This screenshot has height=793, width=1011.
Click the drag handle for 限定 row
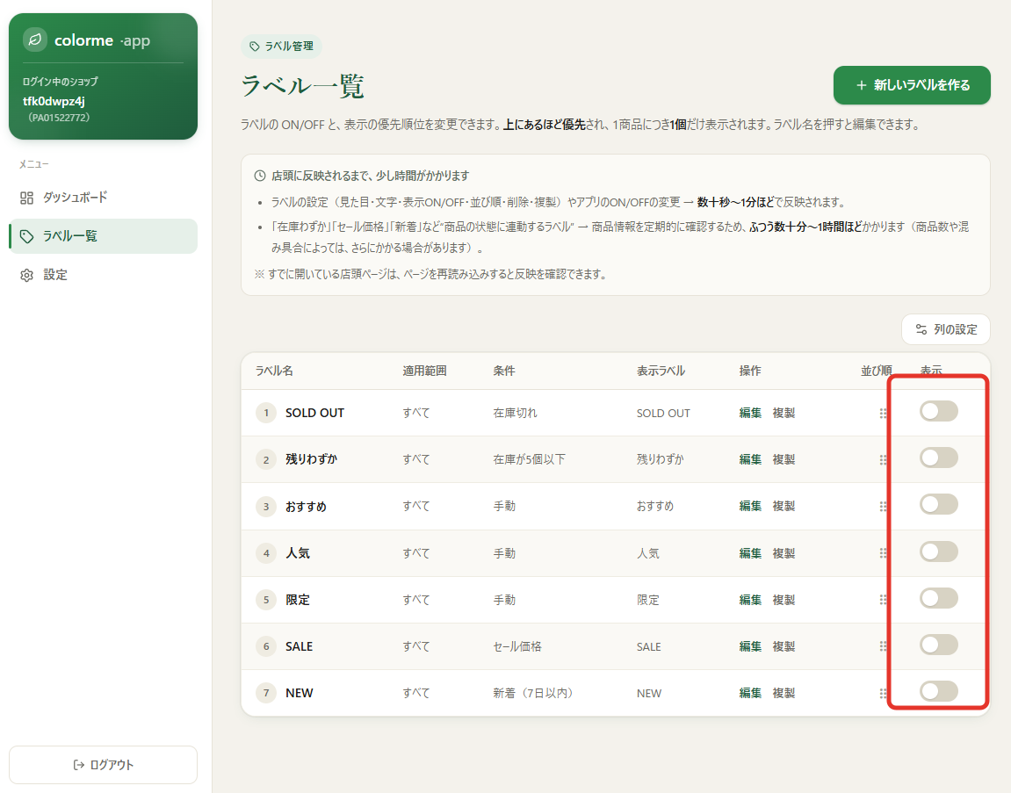tap(883, 600)
